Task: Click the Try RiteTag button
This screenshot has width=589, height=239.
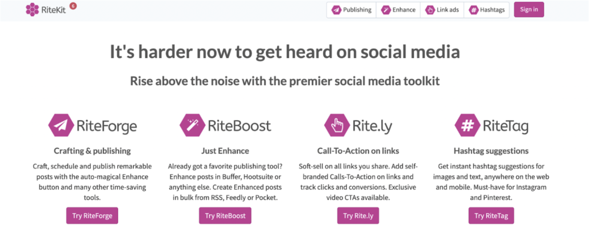Action: point(491,216)
